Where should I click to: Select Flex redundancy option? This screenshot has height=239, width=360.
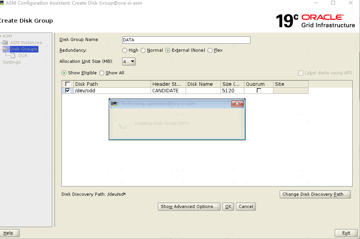210,50
